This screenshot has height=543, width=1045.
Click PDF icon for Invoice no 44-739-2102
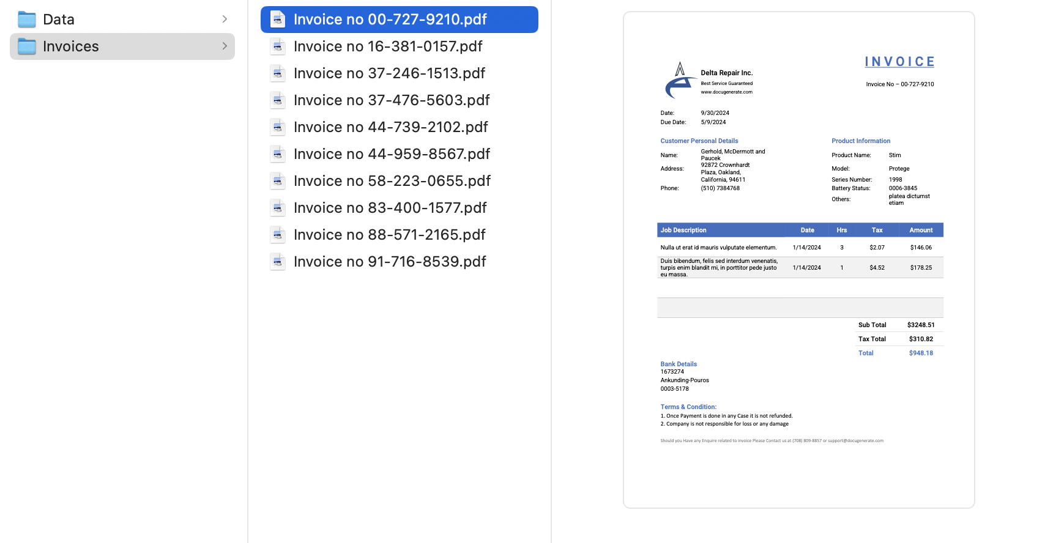278,127
